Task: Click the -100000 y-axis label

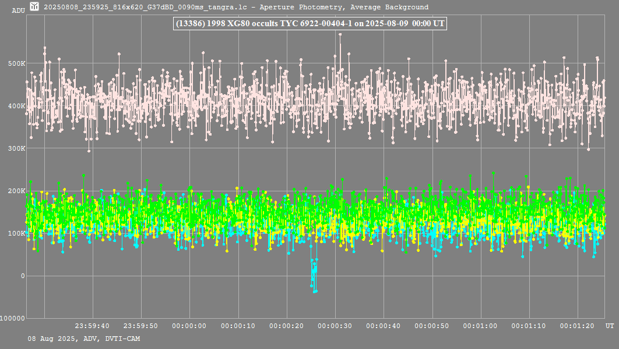Action: coord(13,318)
